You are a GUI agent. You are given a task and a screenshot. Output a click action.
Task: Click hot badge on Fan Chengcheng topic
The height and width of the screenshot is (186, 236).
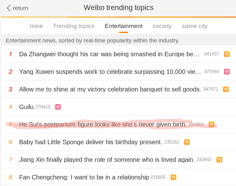point(173,177)
